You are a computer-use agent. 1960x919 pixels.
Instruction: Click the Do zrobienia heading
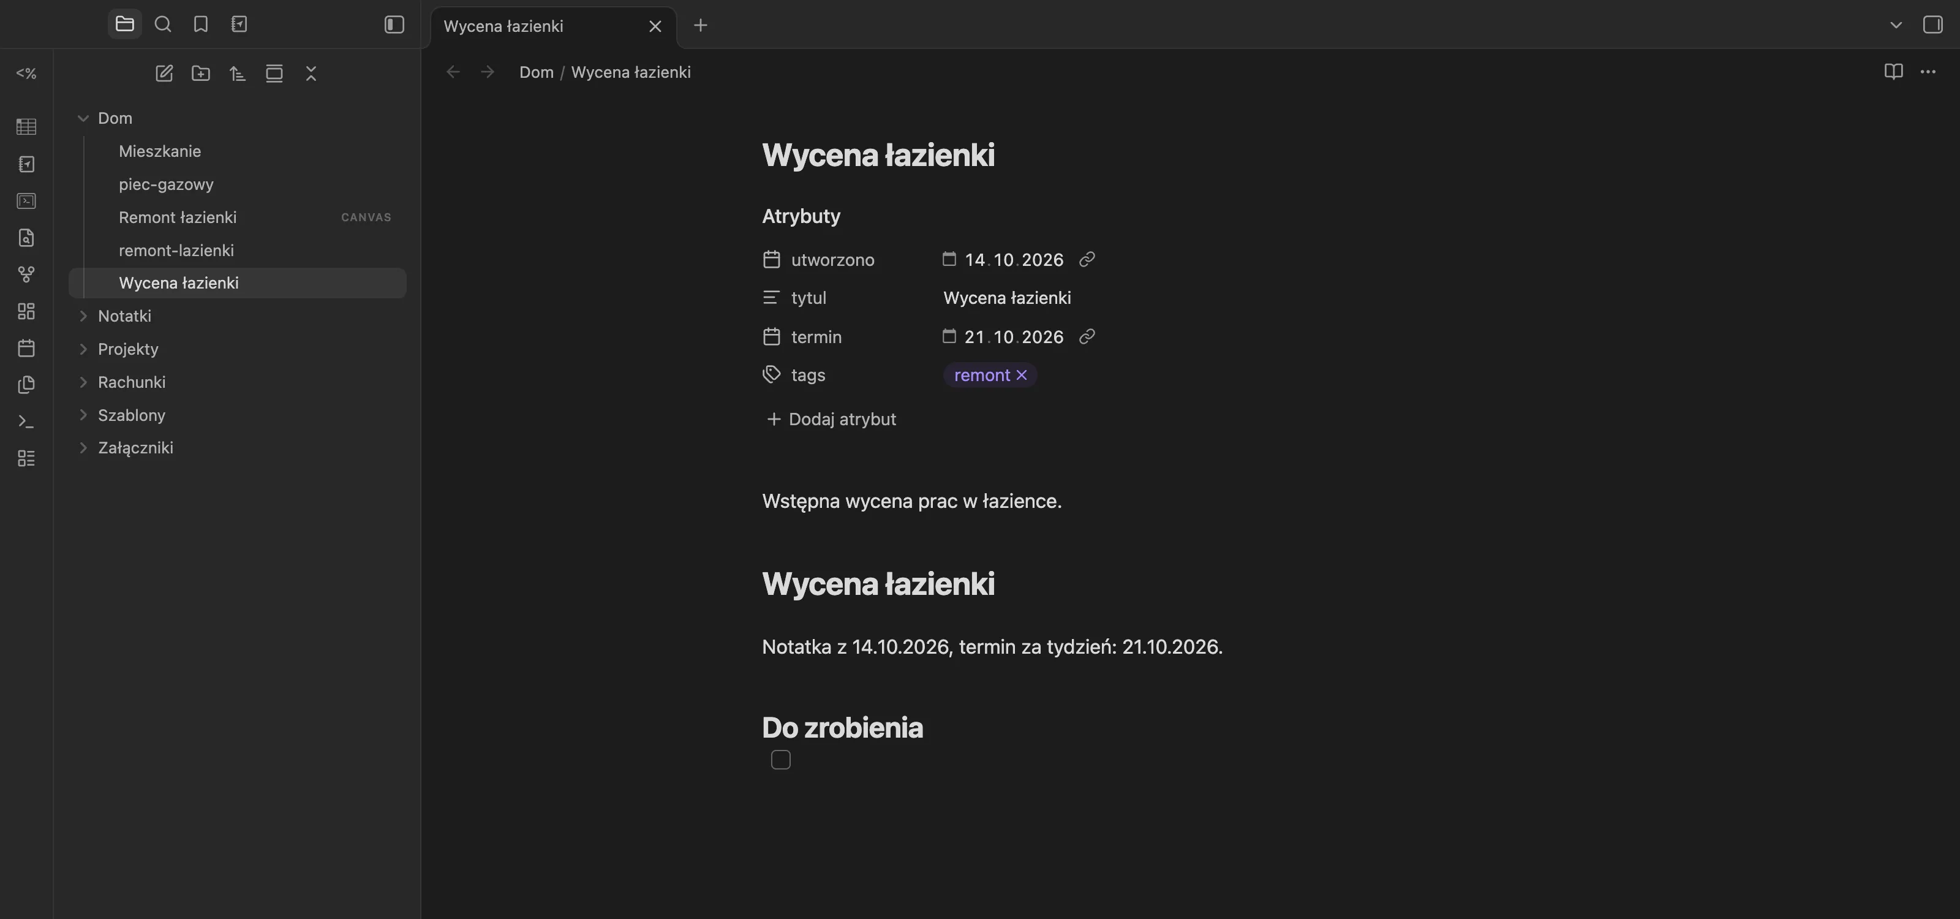842,728
